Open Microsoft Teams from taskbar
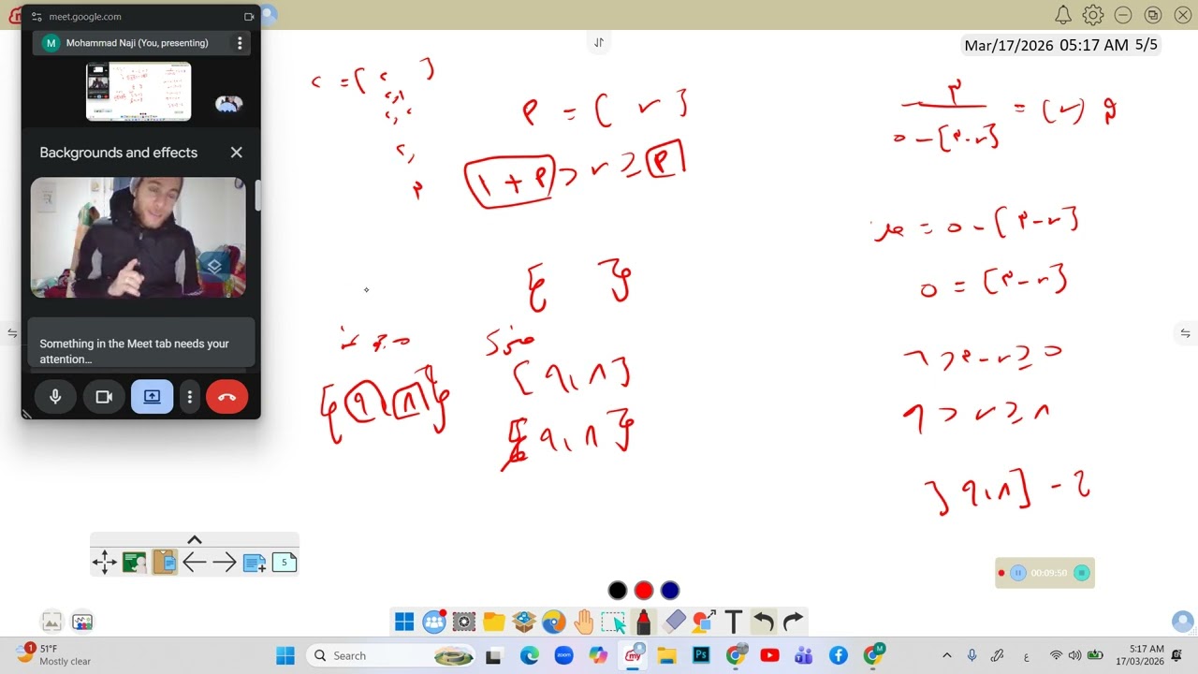1198x674 pixels. coord(804,655)
